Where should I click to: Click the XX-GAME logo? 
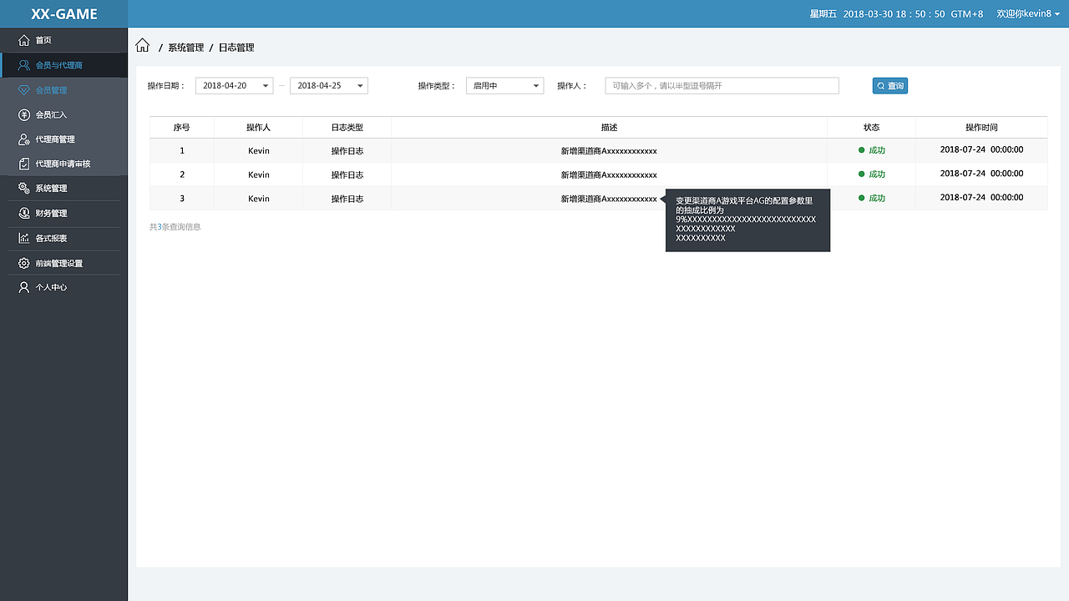point(64,14)
